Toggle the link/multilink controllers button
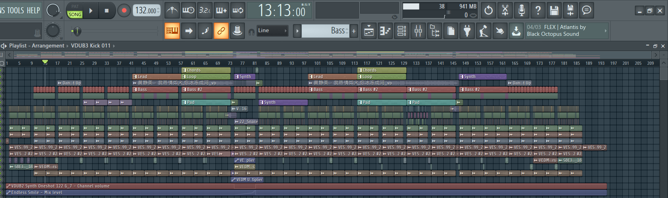This screenshot has width=668, height=198. click(x=221, y=31)
